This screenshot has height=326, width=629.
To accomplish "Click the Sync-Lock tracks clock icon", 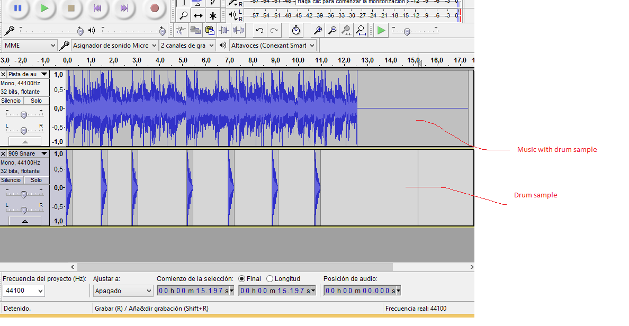I will 295,31.
